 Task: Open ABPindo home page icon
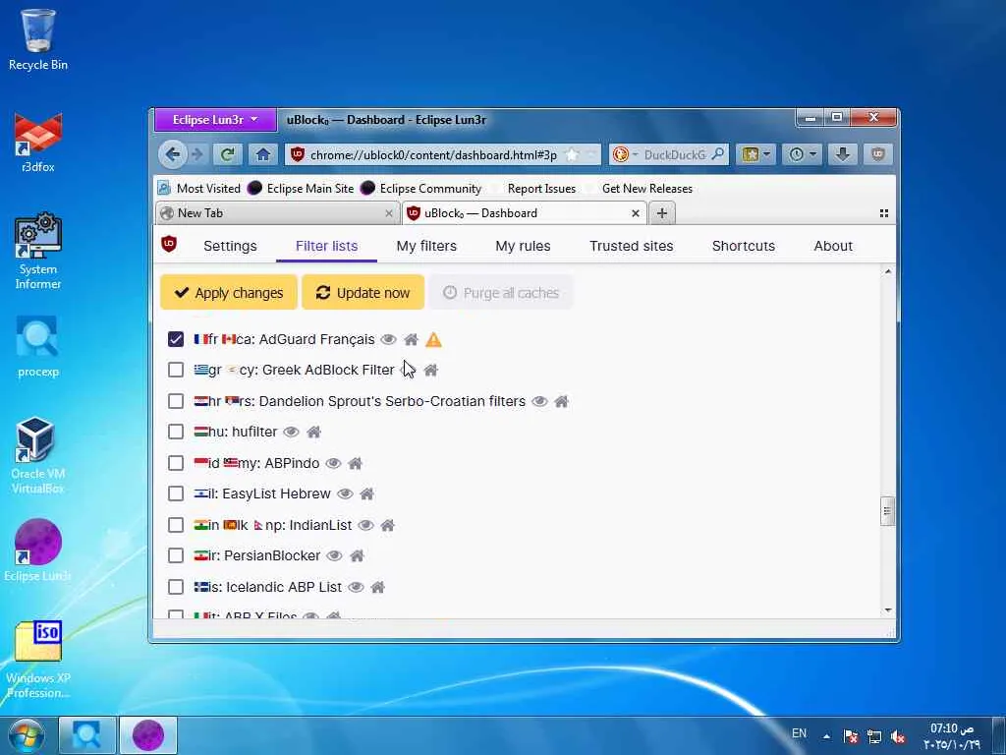point(355,463)
